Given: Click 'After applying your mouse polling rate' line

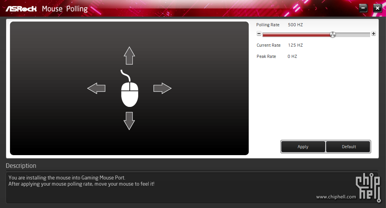Looking at the screenshot, I should pyautogui.click(x=81, y=184).
